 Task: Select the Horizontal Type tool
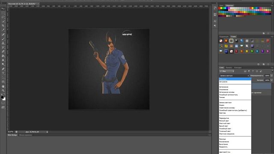click(3, 73)
